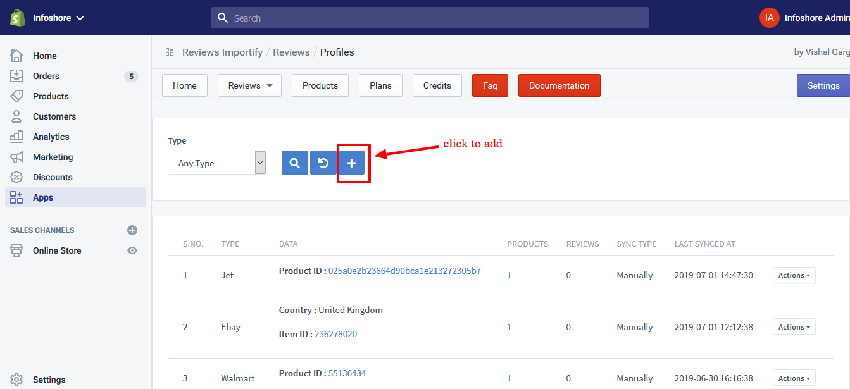The image size is (850, 389).
Task: Click the Orders inbox icon
Action: coord(16,76)
